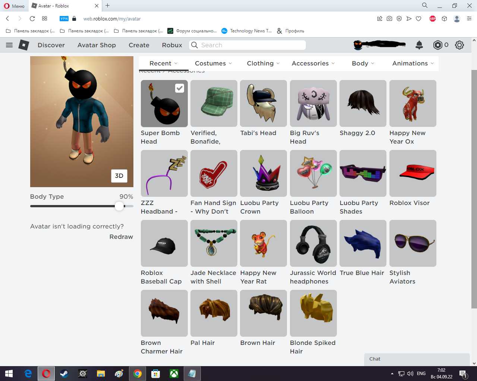The image size is (477, 381).
Task: Toggle the Opera VPN badge
Action: point(64,19)
